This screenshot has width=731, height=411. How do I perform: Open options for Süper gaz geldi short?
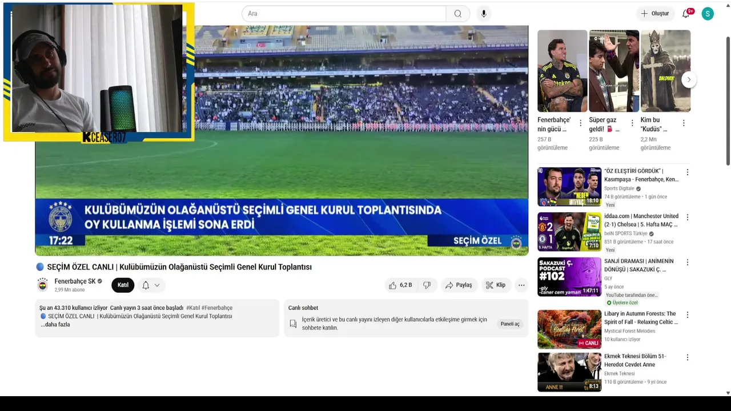[632, 123]
